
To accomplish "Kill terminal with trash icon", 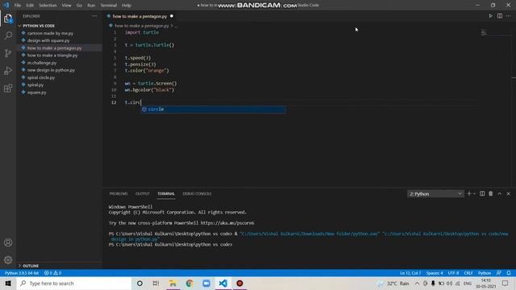I will [x=491, y=193].
